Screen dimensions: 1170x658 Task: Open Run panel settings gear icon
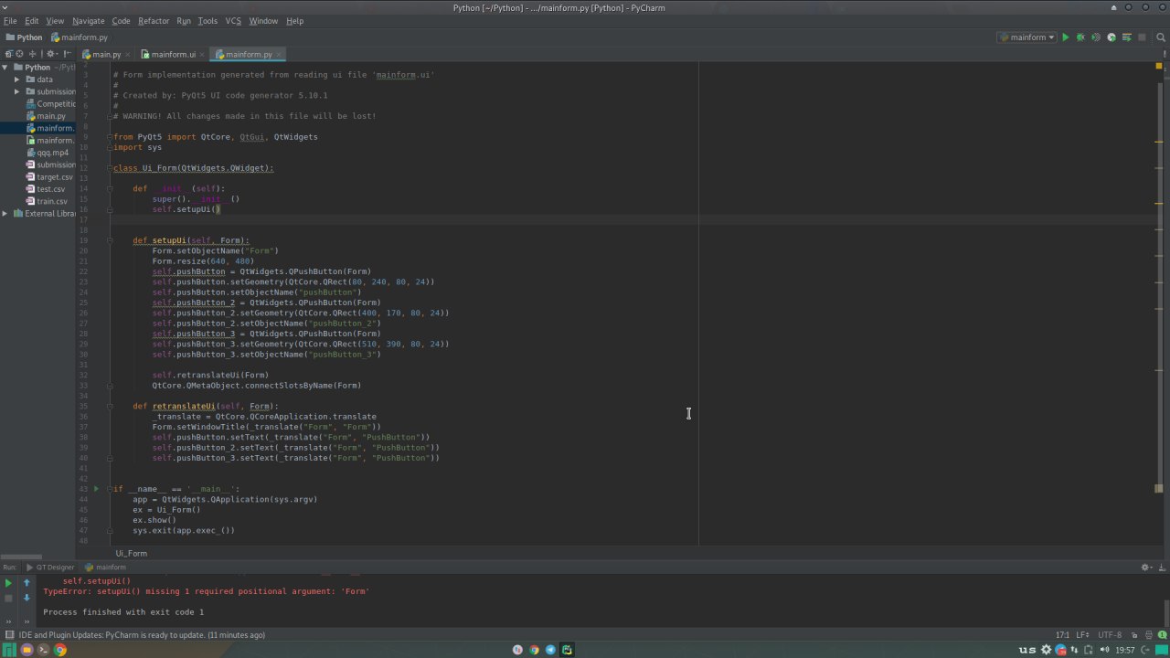click(x=1145, y=568)
